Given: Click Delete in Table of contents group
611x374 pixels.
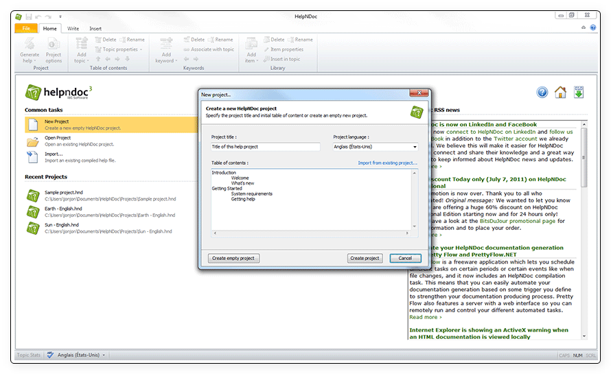Looking at the screenshot, I should (x=106, y=40).
